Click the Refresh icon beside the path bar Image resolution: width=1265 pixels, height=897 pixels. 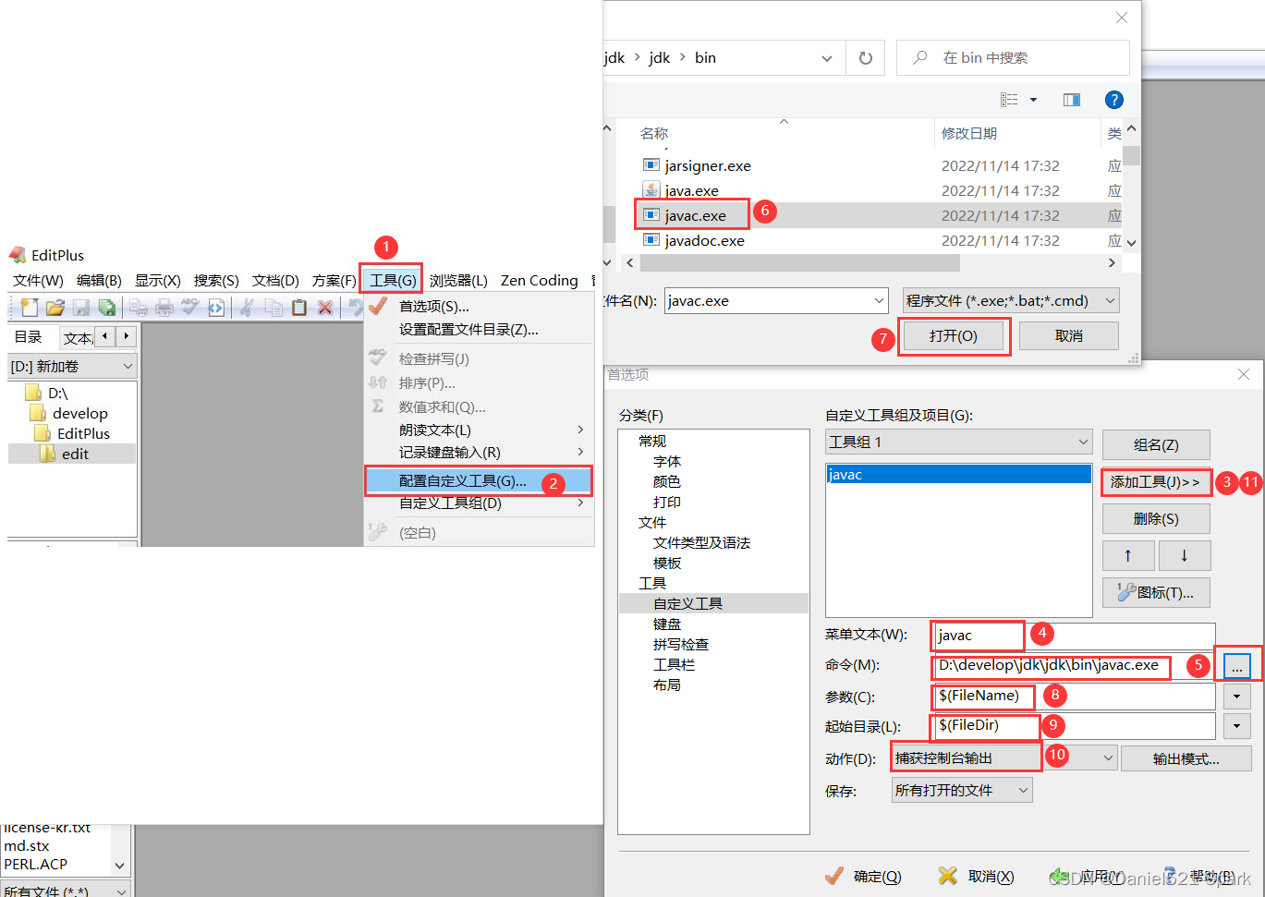(x=866, y=58)
